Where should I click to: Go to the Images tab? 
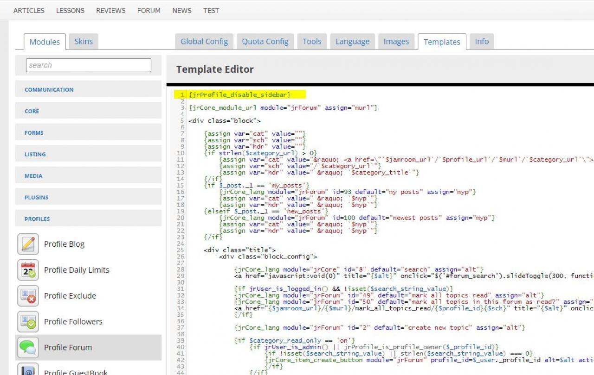(x=396, y=42)
